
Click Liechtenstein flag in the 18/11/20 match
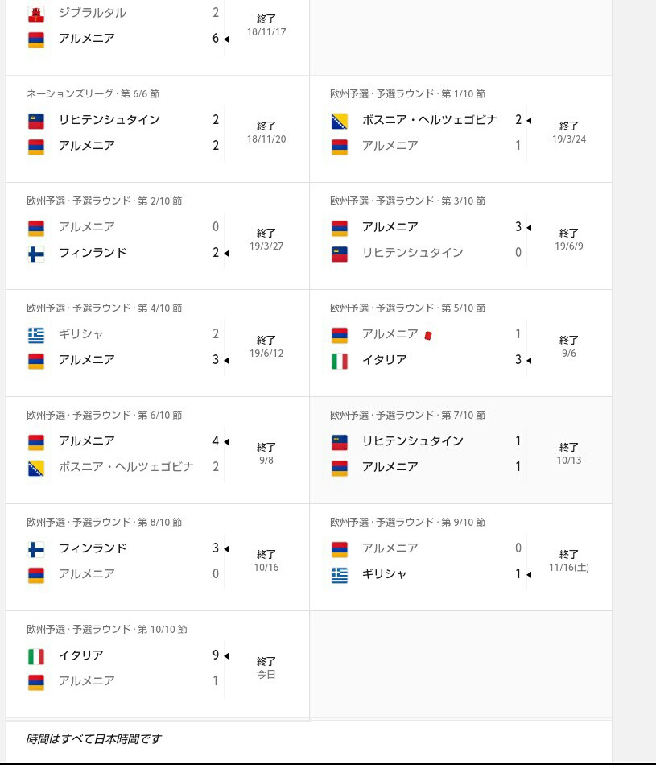pos(36,121)
